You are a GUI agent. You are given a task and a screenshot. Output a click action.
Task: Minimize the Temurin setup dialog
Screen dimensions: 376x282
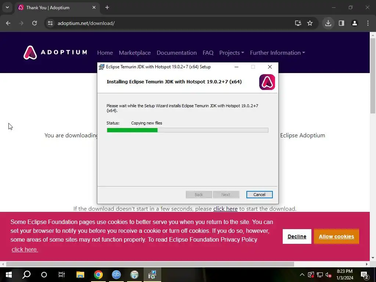[x=236, y=67]
